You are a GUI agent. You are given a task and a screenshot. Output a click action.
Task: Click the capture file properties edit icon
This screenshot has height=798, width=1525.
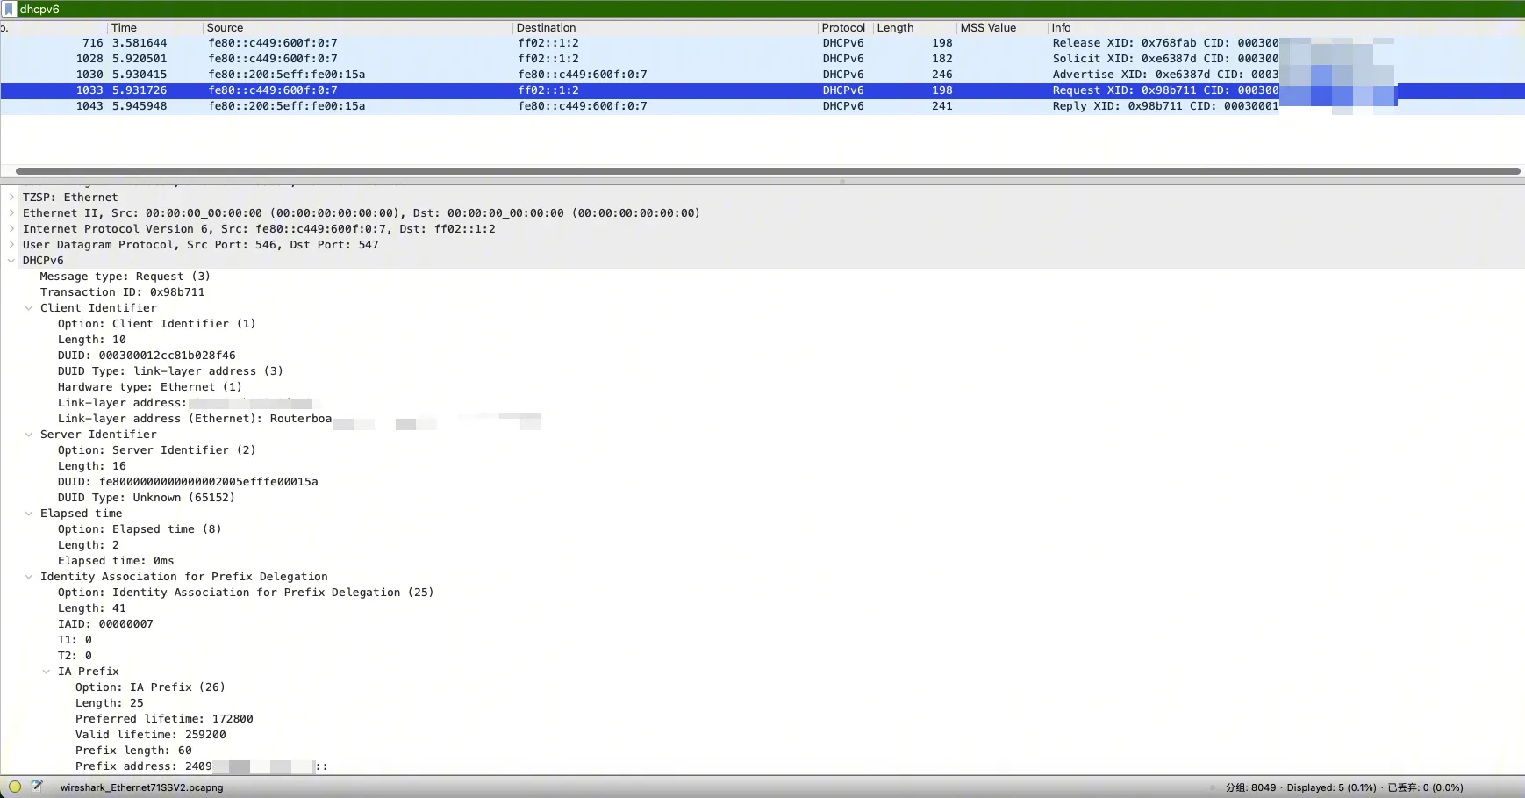coord(37,787)
